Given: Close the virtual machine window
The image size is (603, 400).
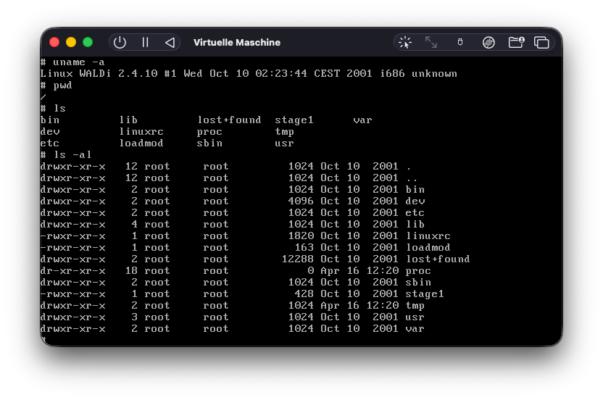Looking at the screenshot, I should [54, 42].
